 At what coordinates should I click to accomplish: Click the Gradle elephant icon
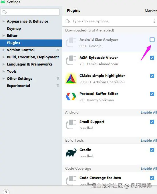[x=71, y=153]
